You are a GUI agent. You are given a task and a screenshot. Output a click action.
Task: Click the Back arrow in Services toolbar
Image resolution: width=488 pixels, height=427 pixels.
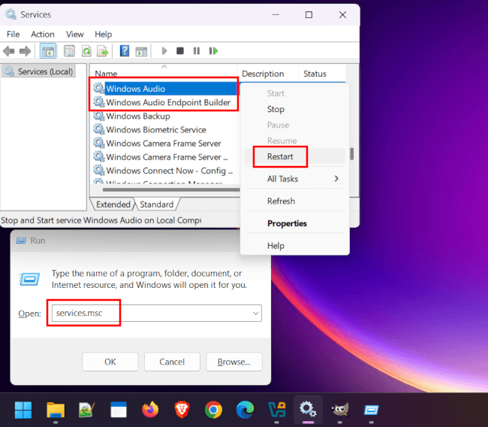click(9, 51)
